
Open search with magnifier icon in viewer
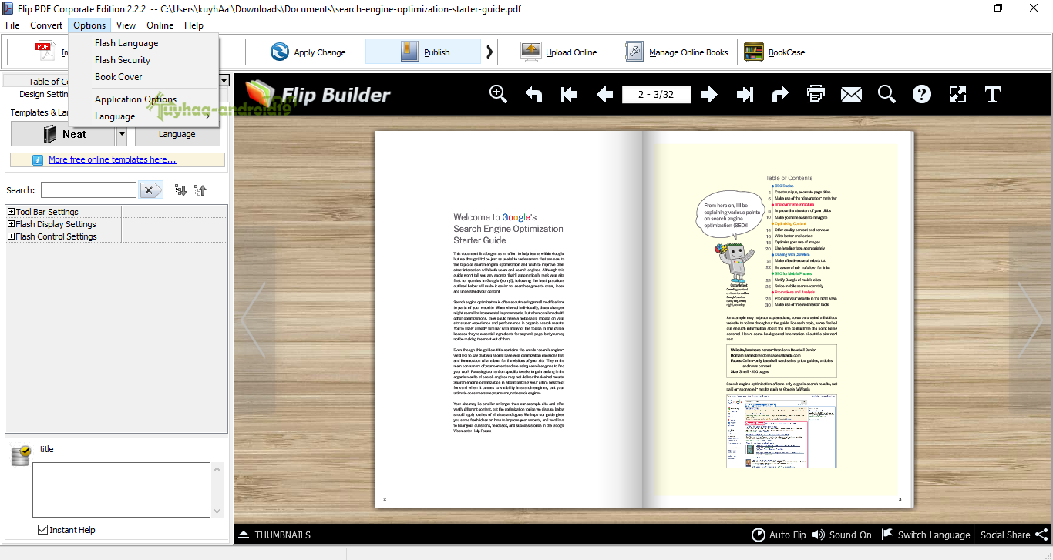886,94
